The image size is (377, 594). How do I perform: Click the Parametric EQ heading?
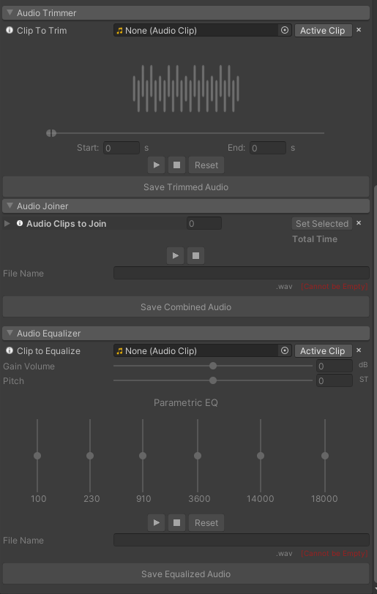pyautogui.click(x=186, y=402)
